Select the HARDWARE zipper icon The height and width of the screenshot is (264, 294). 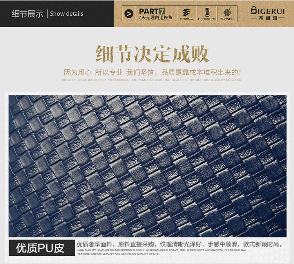[207, 14]
